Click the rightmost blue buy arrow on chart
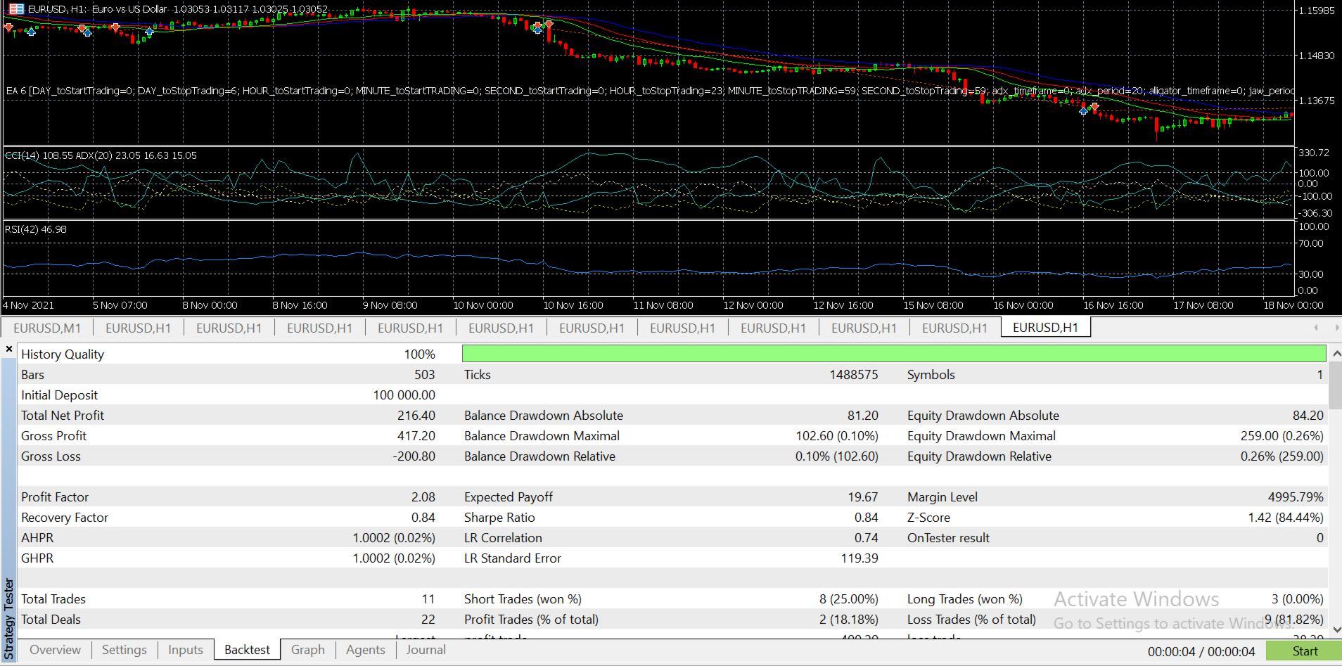This screenshot has width=1342, height=666. [1083, 111]
